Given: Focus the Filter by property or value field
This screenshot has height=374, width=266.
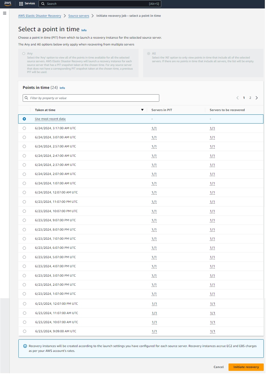Looking at the screenshot, I should [91, 98].
